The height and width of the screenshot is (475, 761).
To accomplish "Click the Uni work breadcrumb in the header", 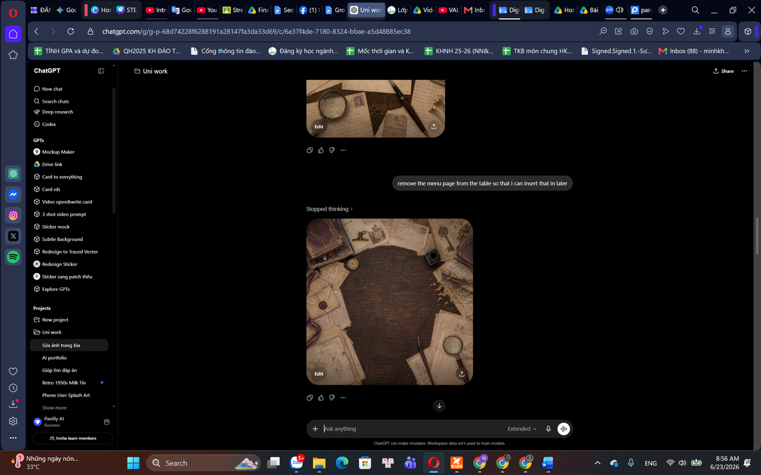I will [x=151, y=71].
